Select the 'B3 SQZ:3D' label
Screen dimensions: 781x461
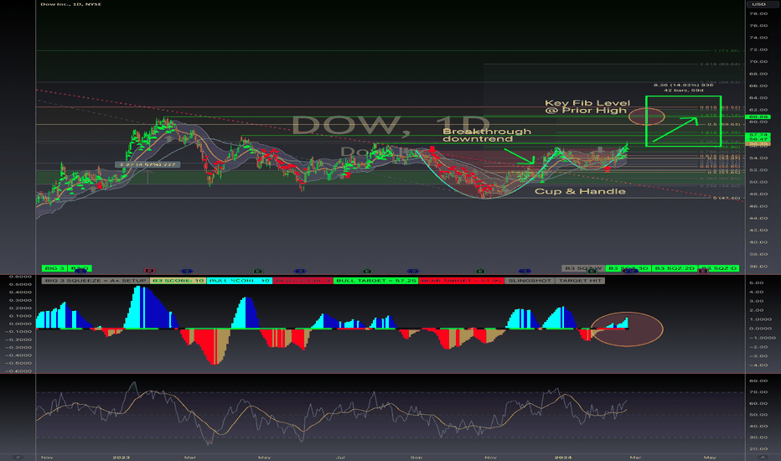[628, 268]
